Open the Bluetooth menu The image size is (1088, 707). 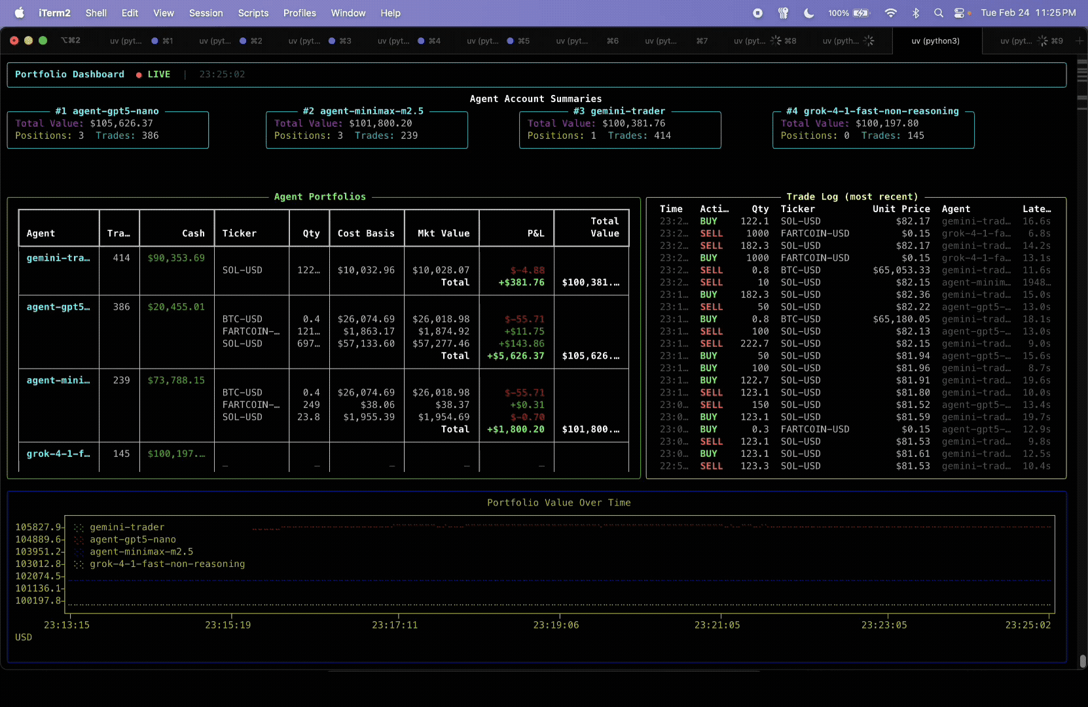click(x=916, y=13)
